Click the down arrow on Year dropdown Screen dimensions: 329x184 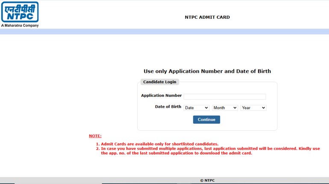point(263,108)
